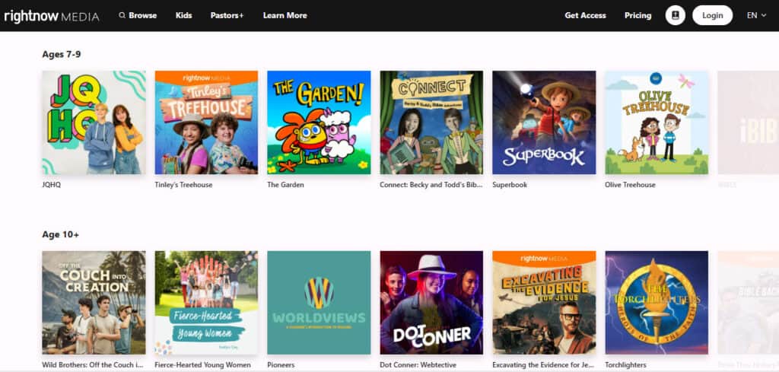Open the JQHQ thumbnail

tap(94, 122)
